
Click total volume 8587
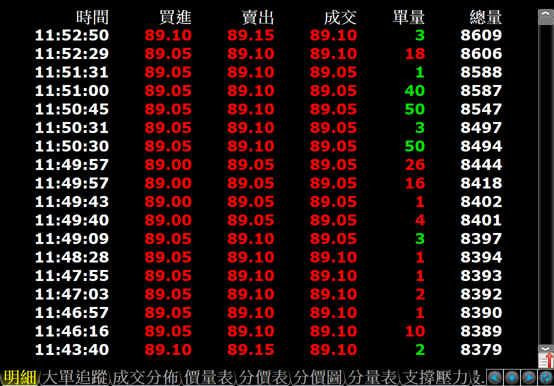point(481,90)
